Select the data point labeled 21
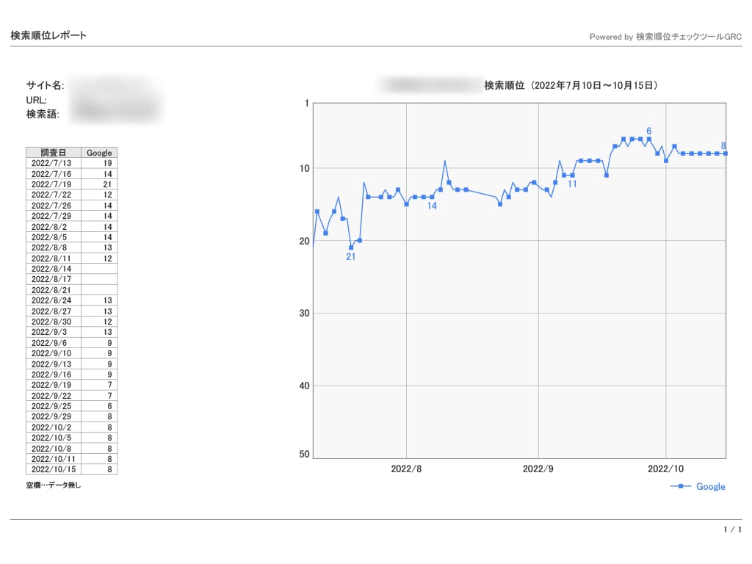 tap(351, 247)
